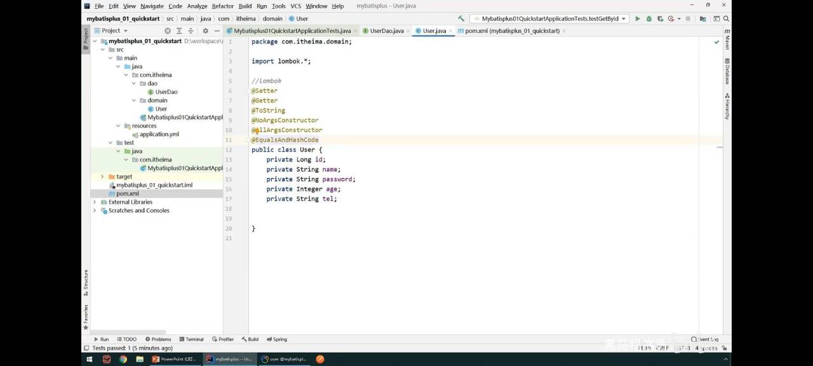The width and height of the screenshot is (813, 366).
Task: Expand External Libraries node
Action: pyautogui.click(x=95, y=202)
